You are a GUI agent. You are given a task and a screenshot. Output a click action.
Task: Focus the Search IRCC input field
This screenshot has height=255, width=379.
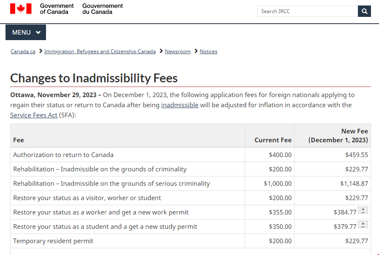pyautogui.click(x=307, y=11)
